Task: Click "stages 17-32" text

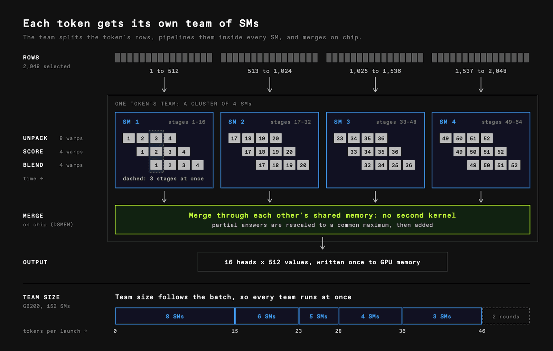Action: 291,122
